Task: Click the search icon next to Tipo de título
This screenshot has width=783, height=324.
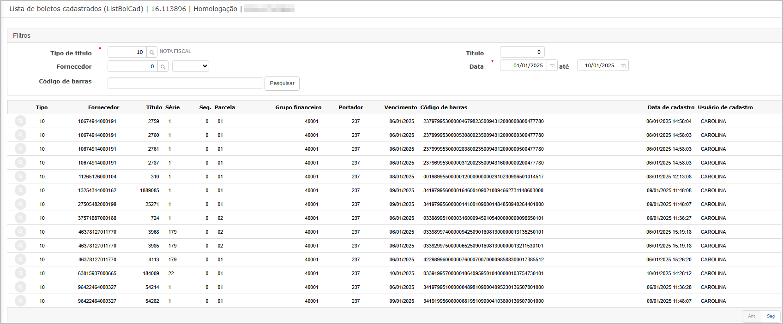Action: 152,53
